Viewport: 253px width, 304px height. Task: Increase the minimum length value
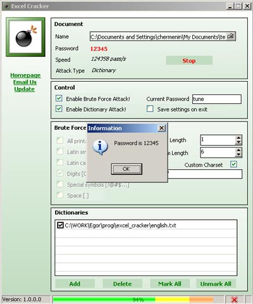[238, 137]
